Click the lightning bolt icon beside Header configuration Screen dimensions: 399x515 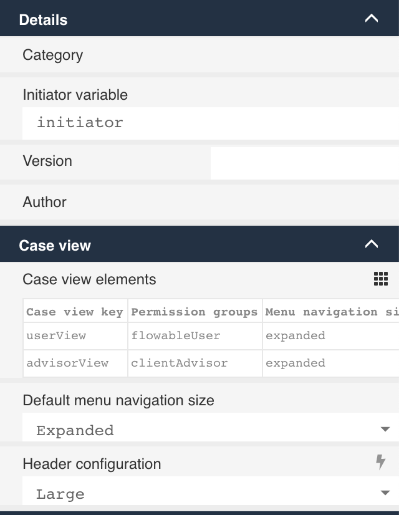tap(380, 462)
